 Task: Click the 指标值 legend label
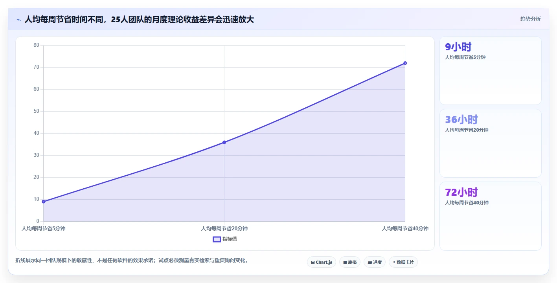click(230, 239)
